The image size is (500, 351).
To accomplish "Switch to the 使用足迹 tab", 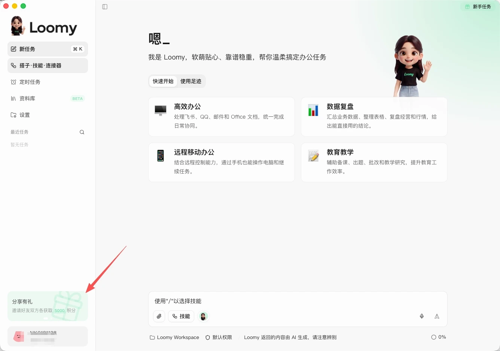I will pos(191,81).
